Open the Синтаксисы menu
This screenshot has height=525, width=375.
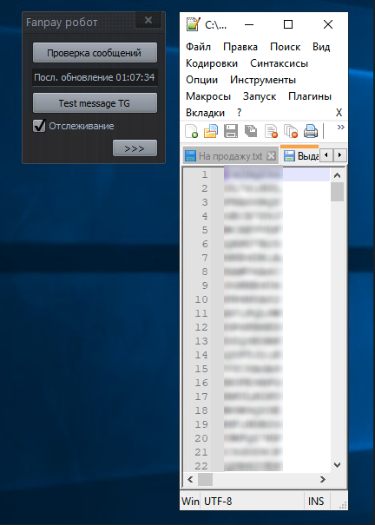(280, 63)
